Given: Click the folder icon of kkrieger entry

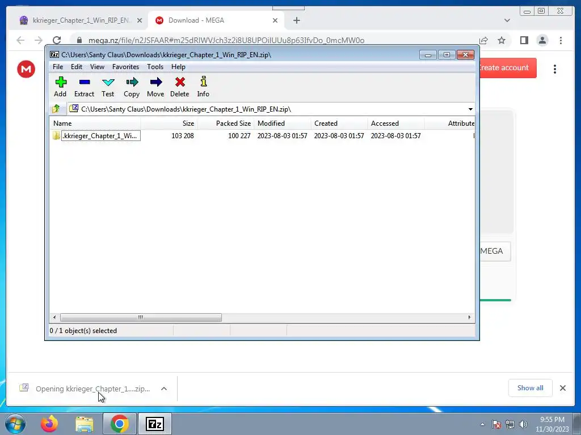Looking at the screenshot, I should [56, 136].
